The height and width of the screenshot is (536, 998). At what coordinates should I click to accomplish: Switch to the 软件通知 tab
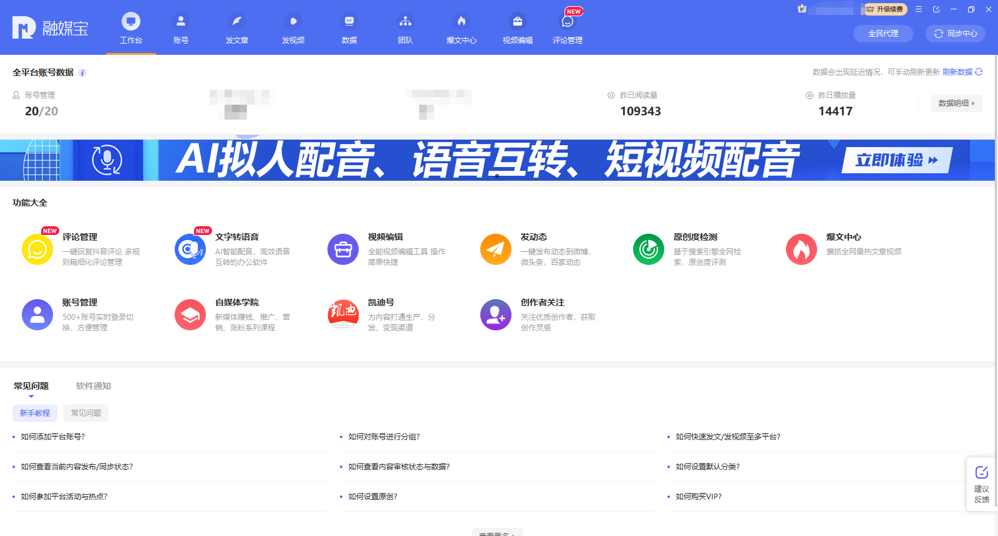coord(94,386)
